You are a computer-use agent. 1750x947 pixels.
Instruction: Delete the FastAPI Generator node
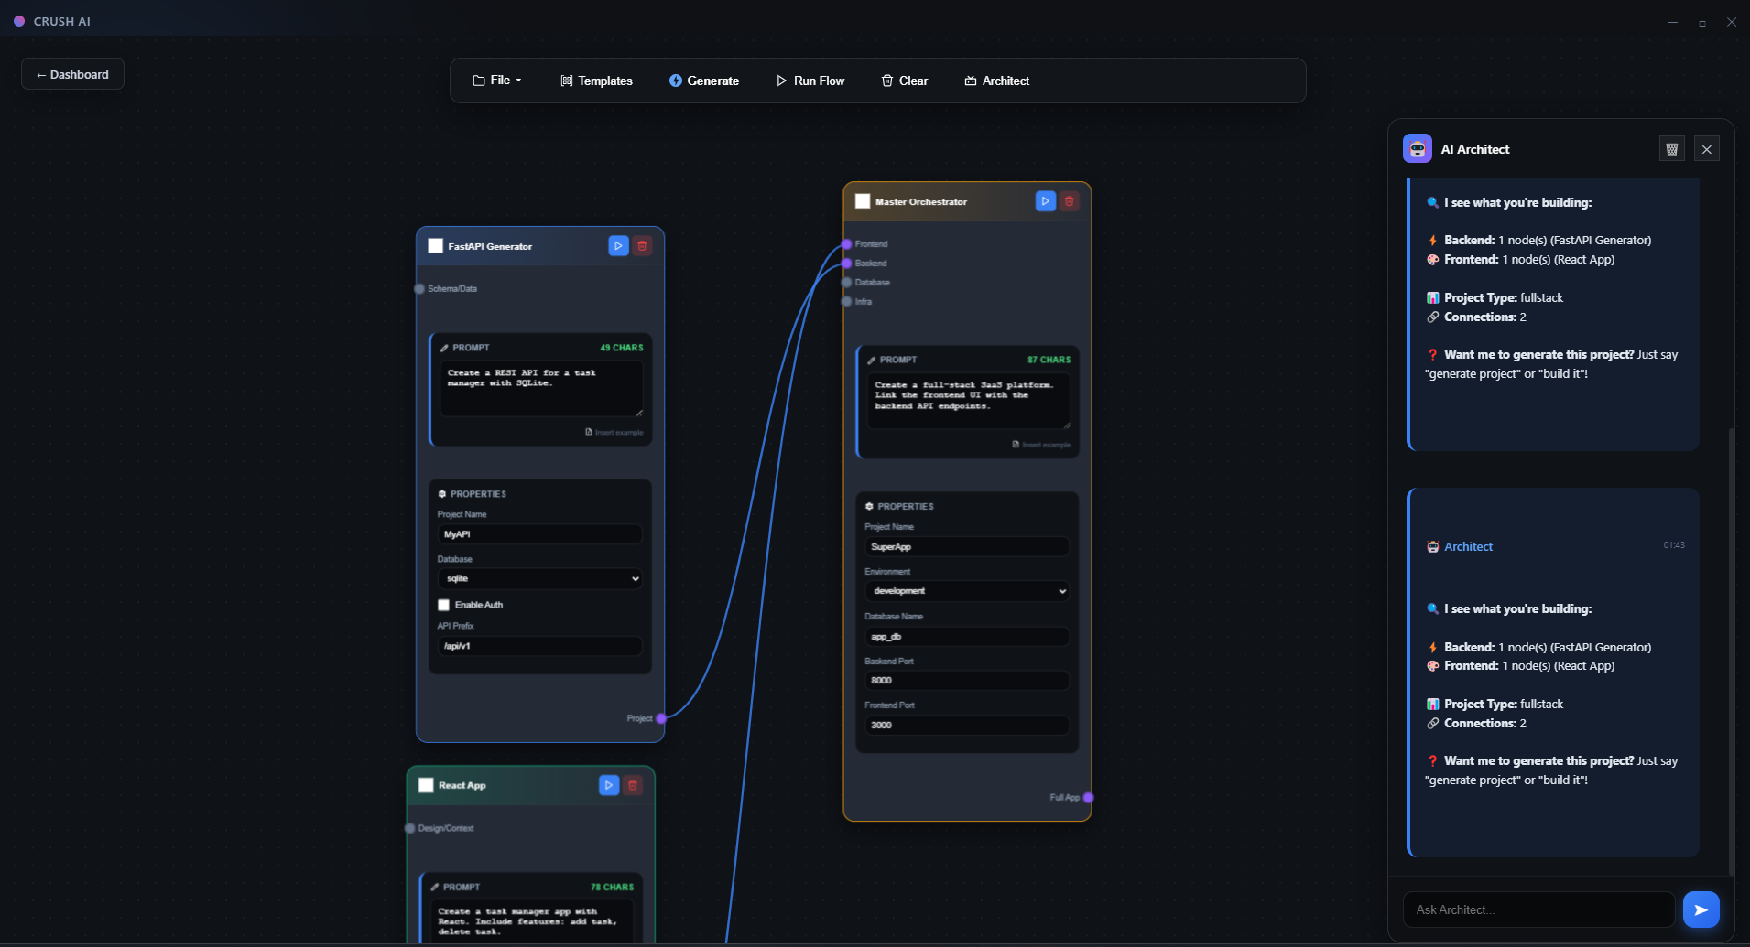click(643, 246)
